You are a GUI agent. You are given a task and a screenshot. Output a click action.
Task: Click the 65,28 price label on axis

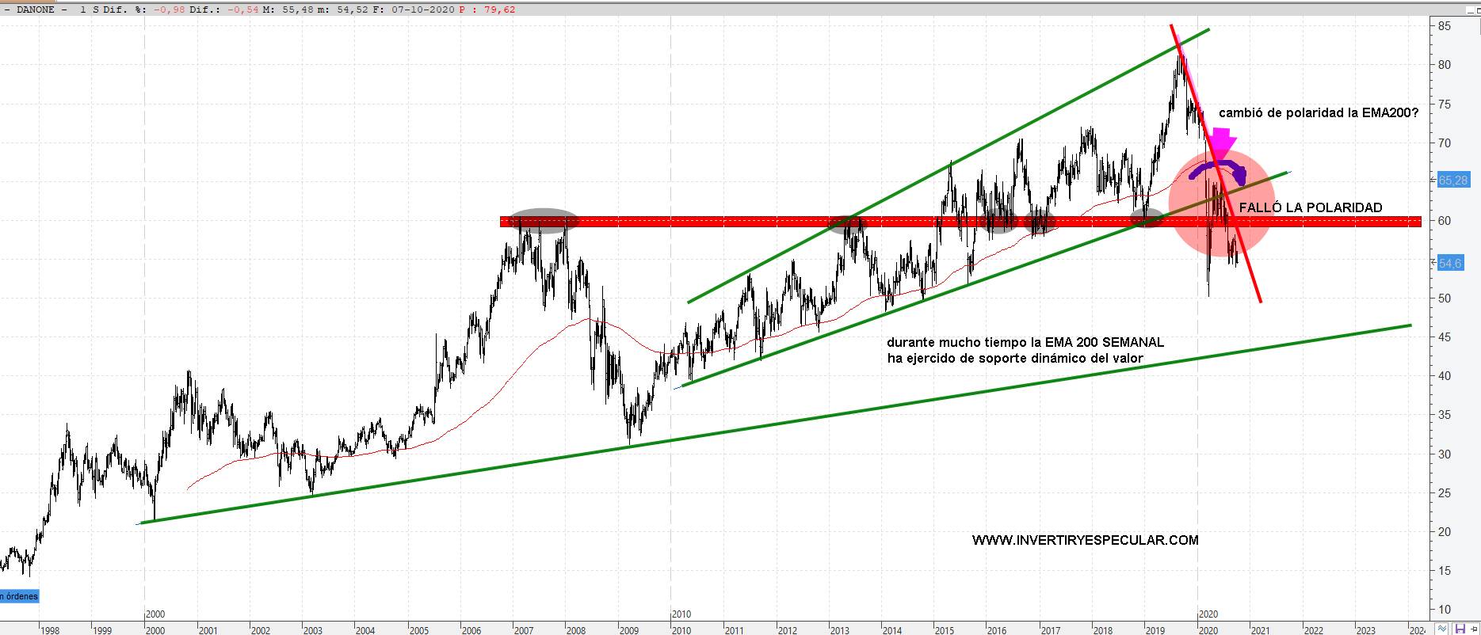tap(1452, 181)
